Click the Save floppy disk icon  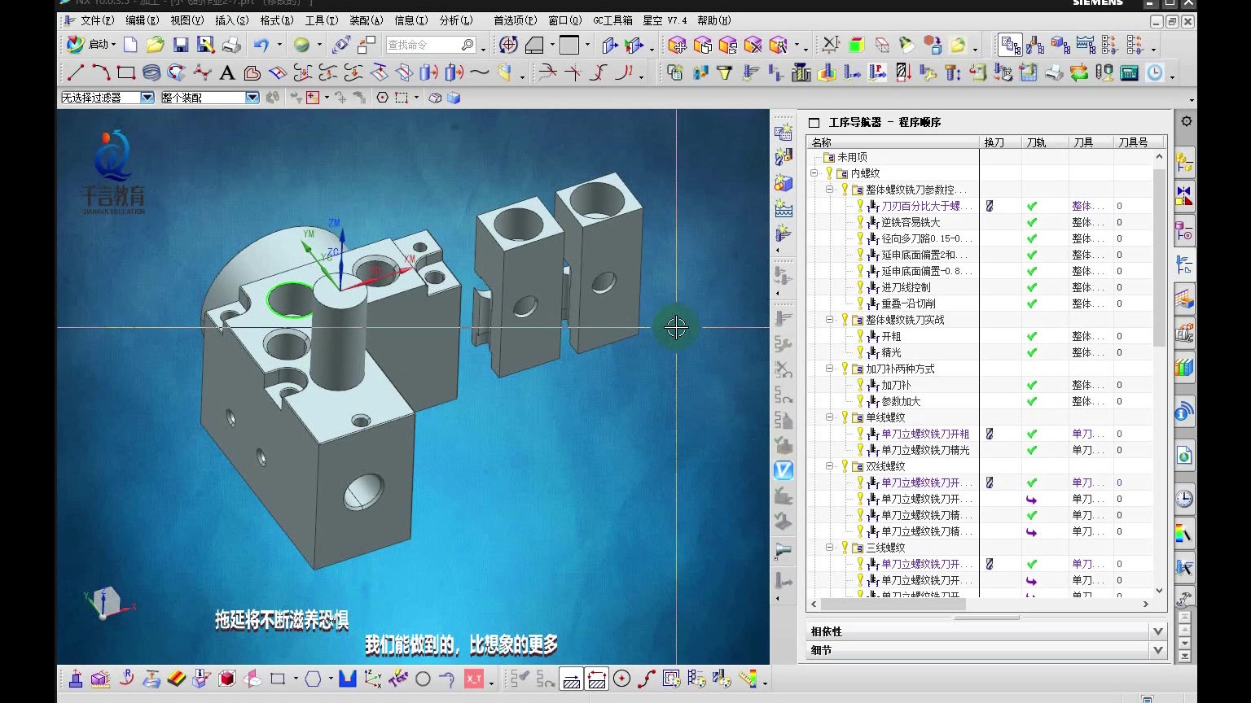click(x=181, y=45)
